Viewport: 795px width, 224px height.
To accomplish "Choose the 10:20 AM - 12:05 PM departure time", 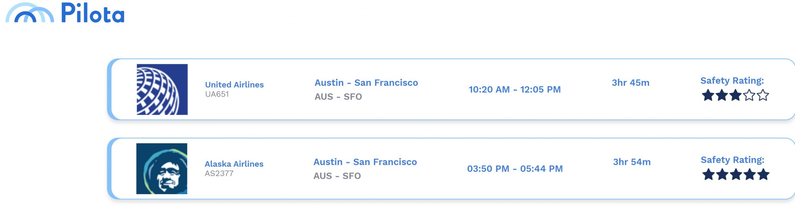I will click(x=515, y=89).
